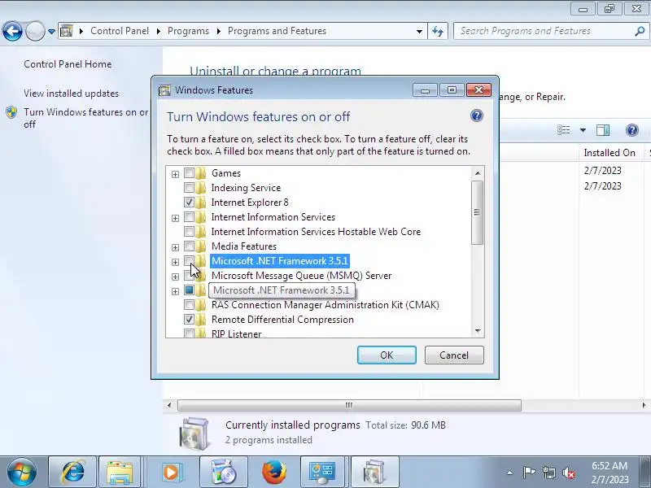
Task: Toggle the Games checkbox
Action: [189, 173]
